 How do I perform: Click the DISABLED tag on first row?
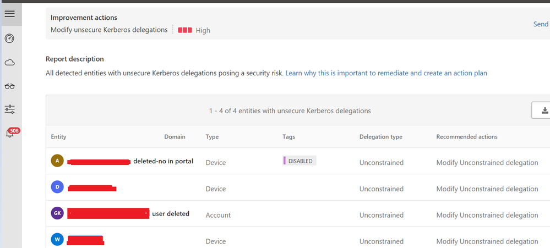[x=300, y=161]
